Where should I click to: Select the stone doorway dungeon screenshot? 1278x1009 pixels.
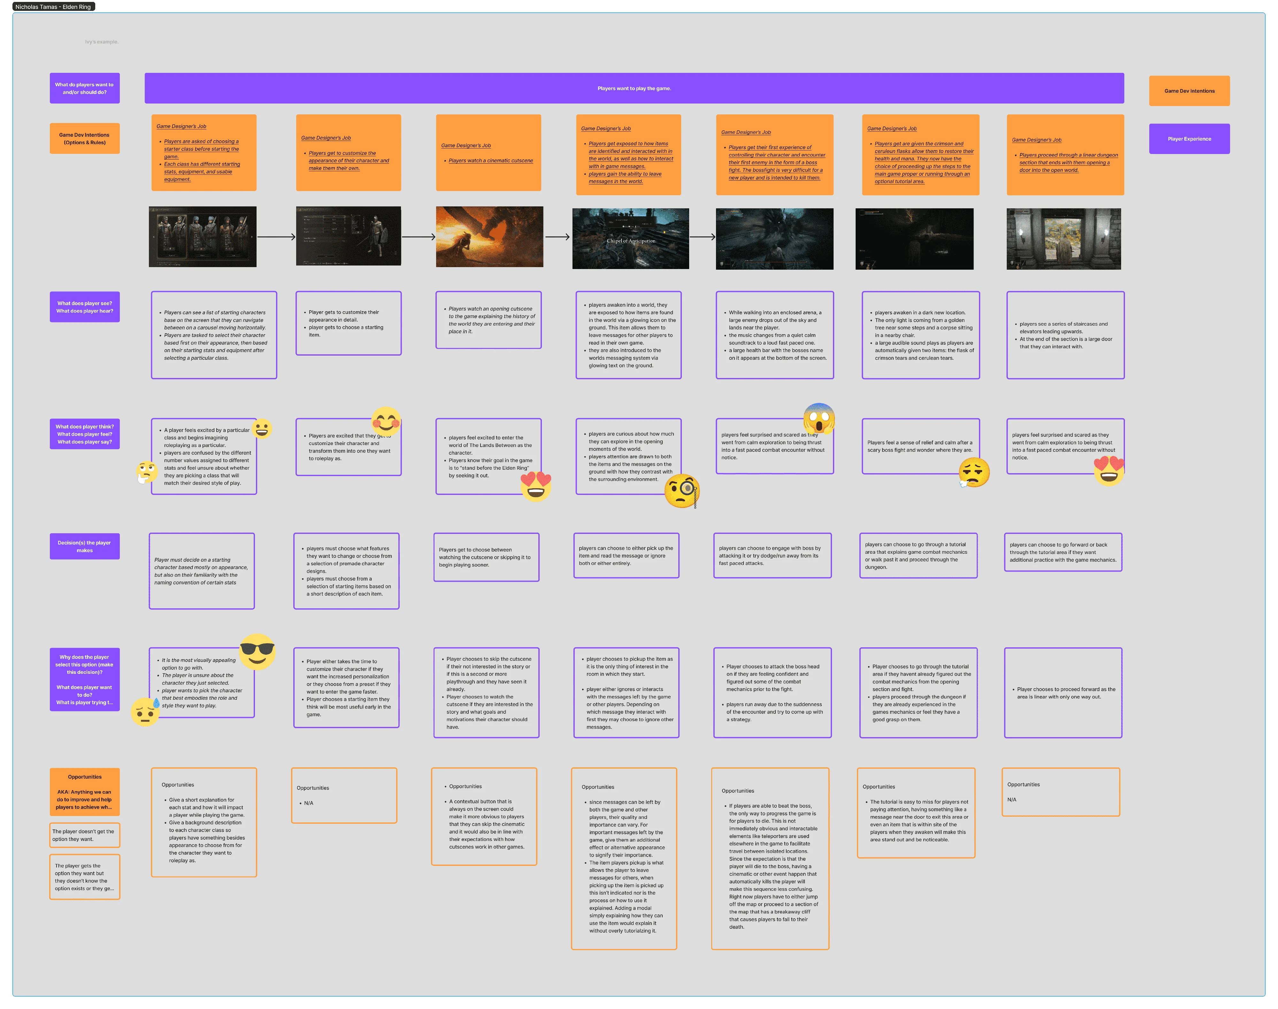point(1063,239)
